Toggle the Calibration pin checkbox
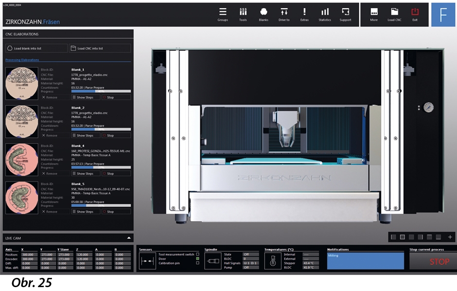The width and height of the screenshot is (457, 291). 197,263
